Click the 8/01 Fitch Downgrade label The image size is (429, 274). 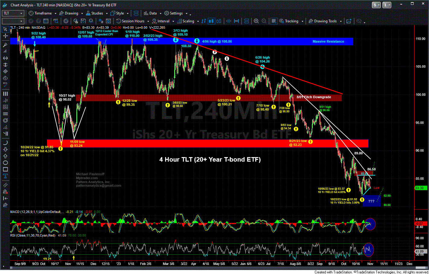[x=314, y=97]
